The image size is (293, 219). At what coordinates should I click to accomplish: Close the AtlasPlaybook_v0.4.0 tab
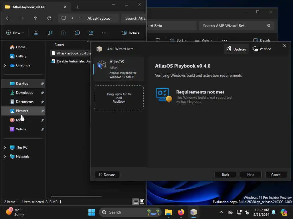(x=65, y=7)
